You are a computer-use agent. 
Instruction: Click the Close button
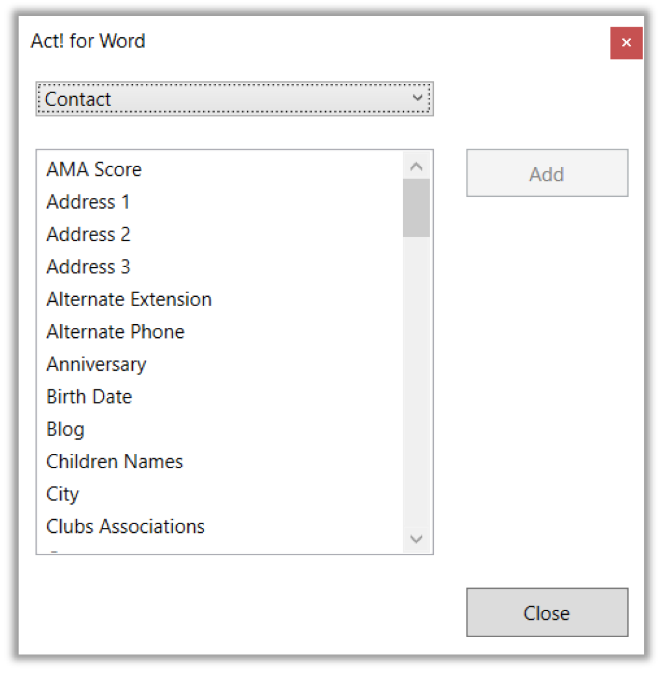pos(547,612)
